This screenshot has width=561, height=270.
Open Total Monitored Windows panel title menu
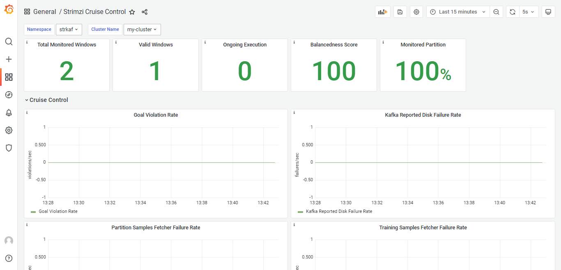67,45
